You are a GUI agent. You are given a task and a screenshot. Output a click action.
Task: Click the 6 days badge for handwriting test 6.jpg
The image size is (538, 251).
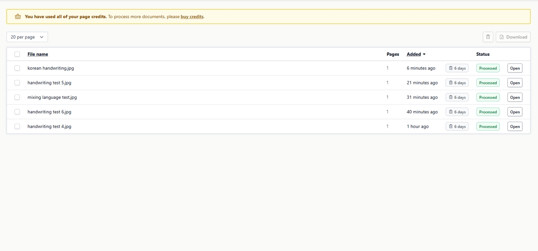pyautogui.click(x=457, y=112)
